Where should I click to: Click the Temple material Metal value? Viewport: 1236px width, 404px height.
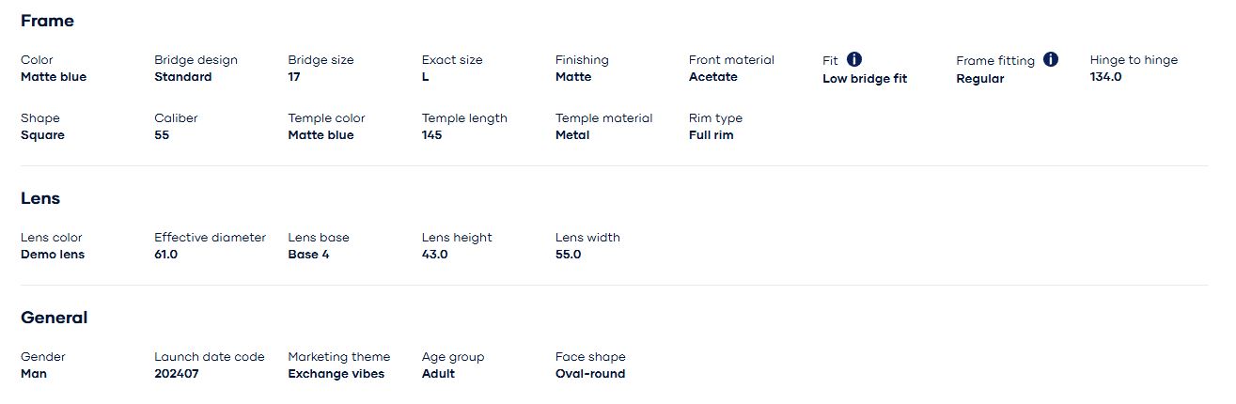[x=572, y=135]
